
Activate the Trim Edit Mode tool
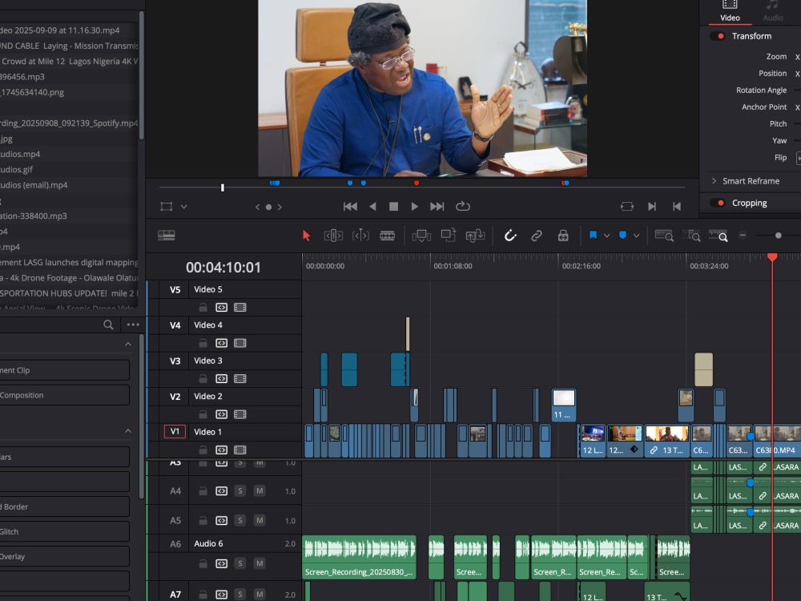point(333,236)
